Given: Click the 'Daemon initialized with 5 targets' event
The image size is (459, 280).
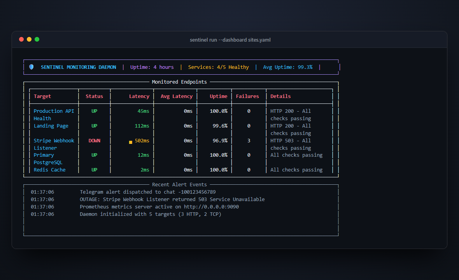Looking at the screenshot, I should (x=151, y=214).
